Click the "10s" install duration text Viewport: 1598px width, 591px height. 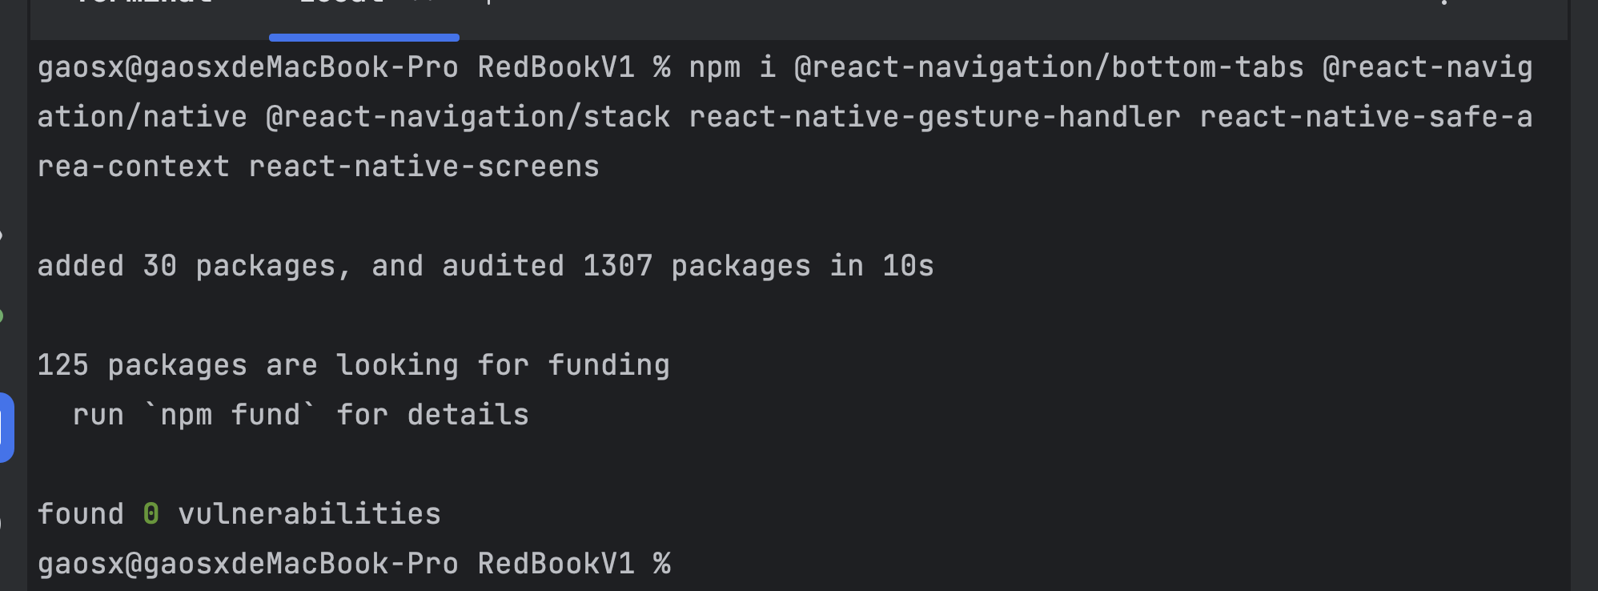coord(908,266)
